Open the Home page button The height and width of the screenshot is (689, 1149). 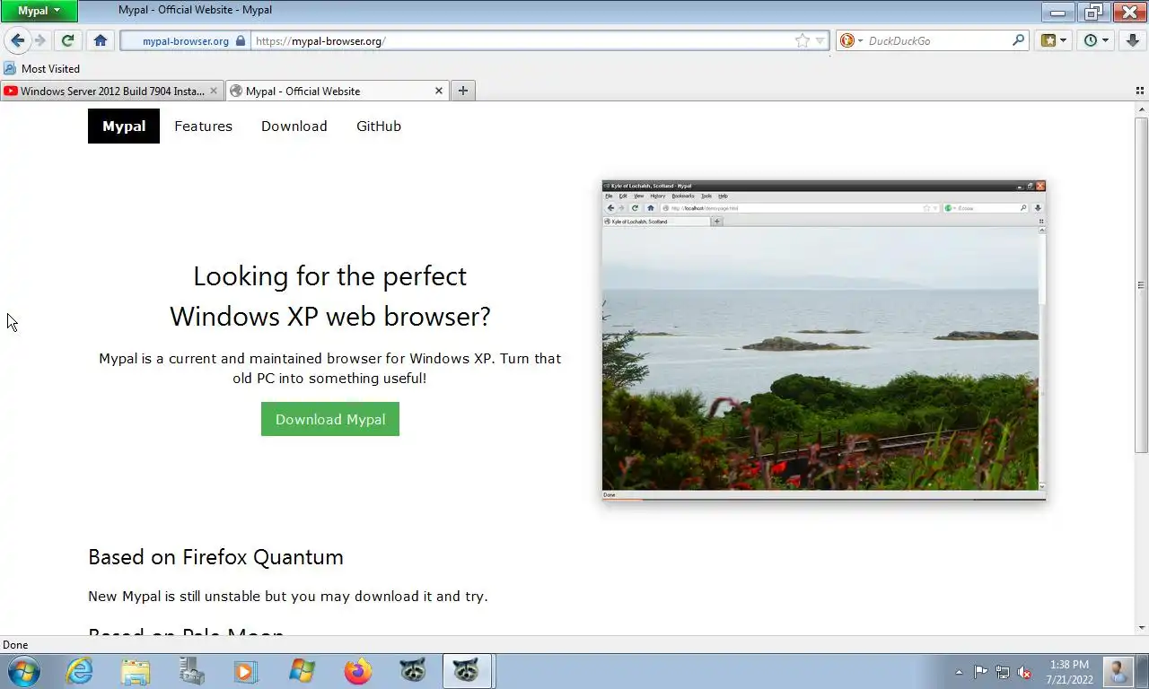coord(101,40)
